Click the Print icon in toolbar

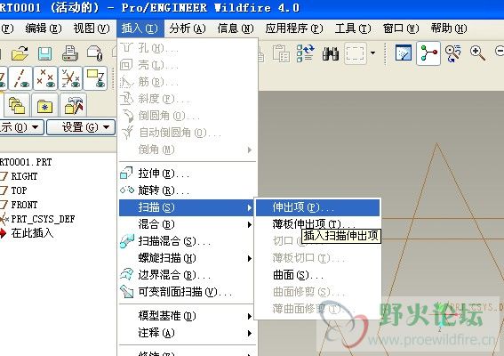(69, 53)
